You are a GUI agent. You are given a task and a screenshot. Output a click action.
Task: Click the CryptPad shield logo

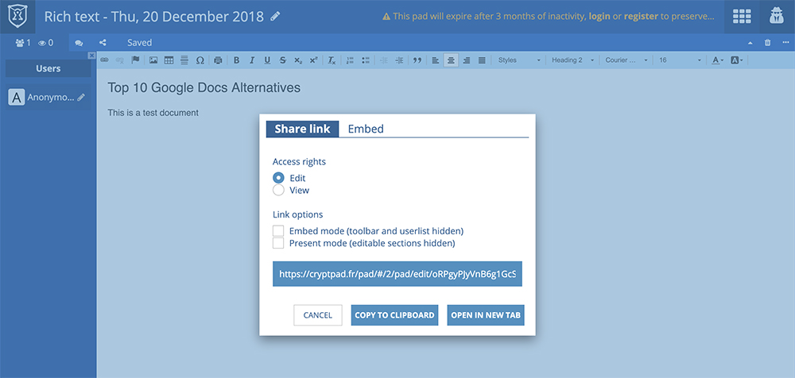point(17,16)
